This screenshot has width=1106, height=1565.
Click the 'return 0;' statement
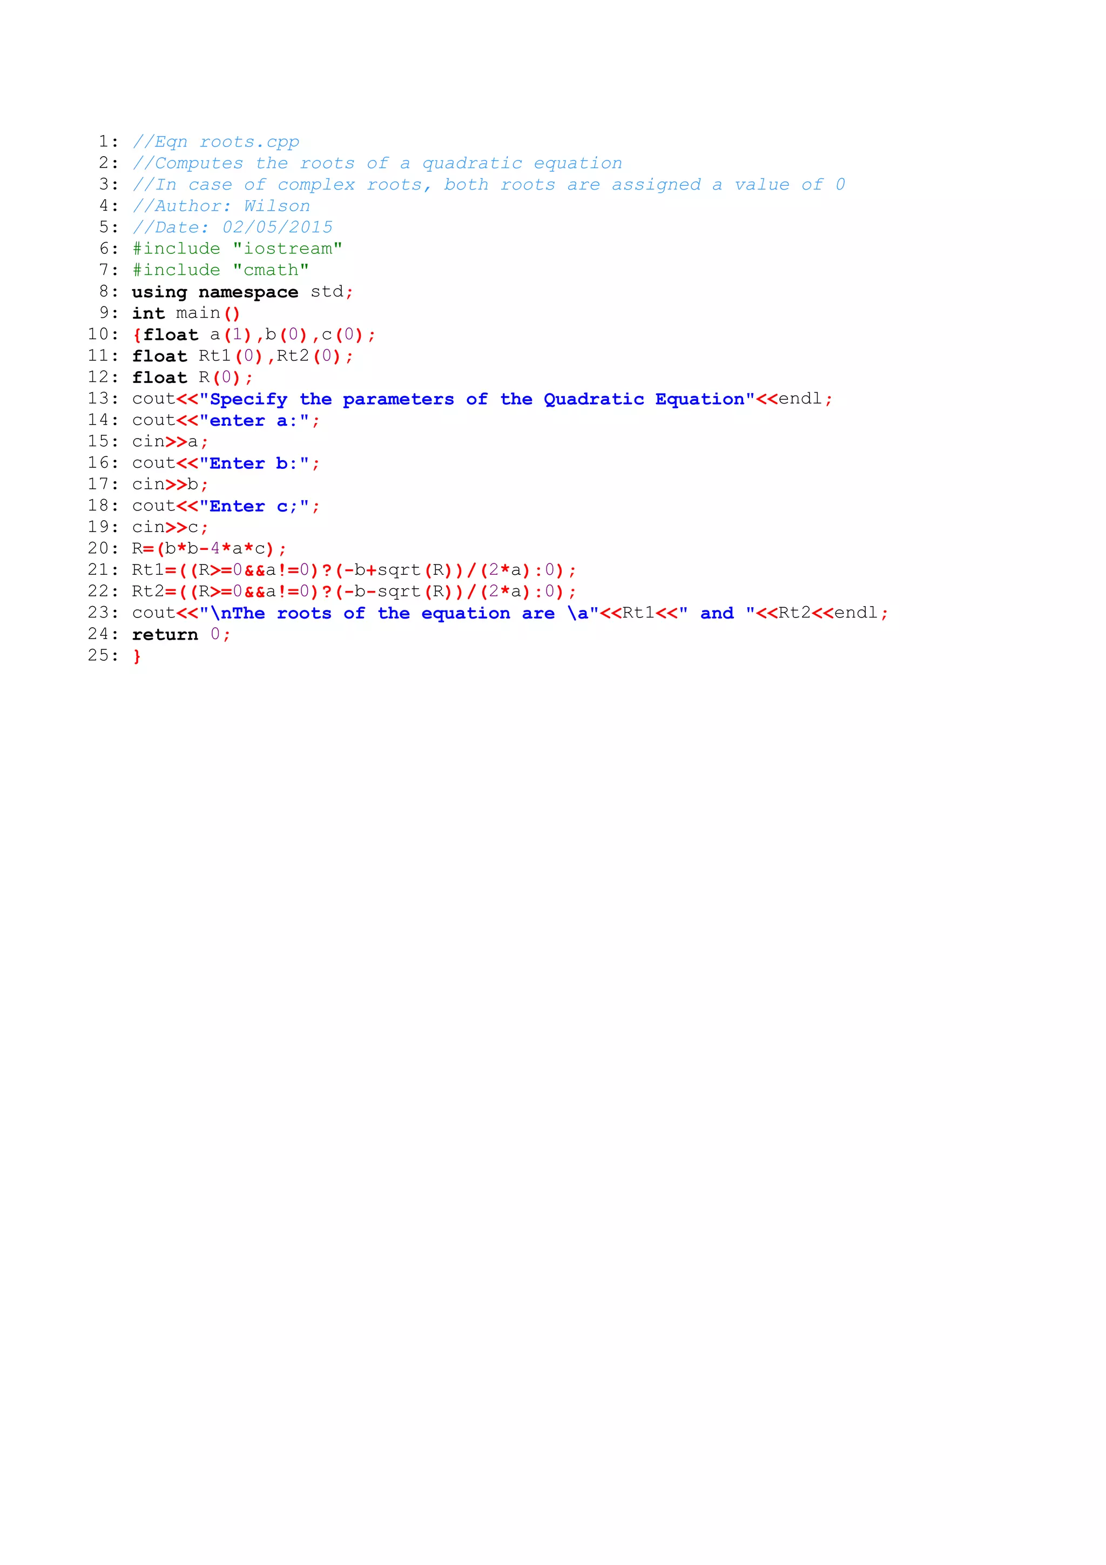click(x=180, y=635)
